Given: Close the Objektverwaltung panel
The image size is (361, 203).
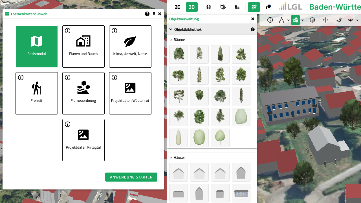Looking at the screenshot, I should [x=252, y=19].
